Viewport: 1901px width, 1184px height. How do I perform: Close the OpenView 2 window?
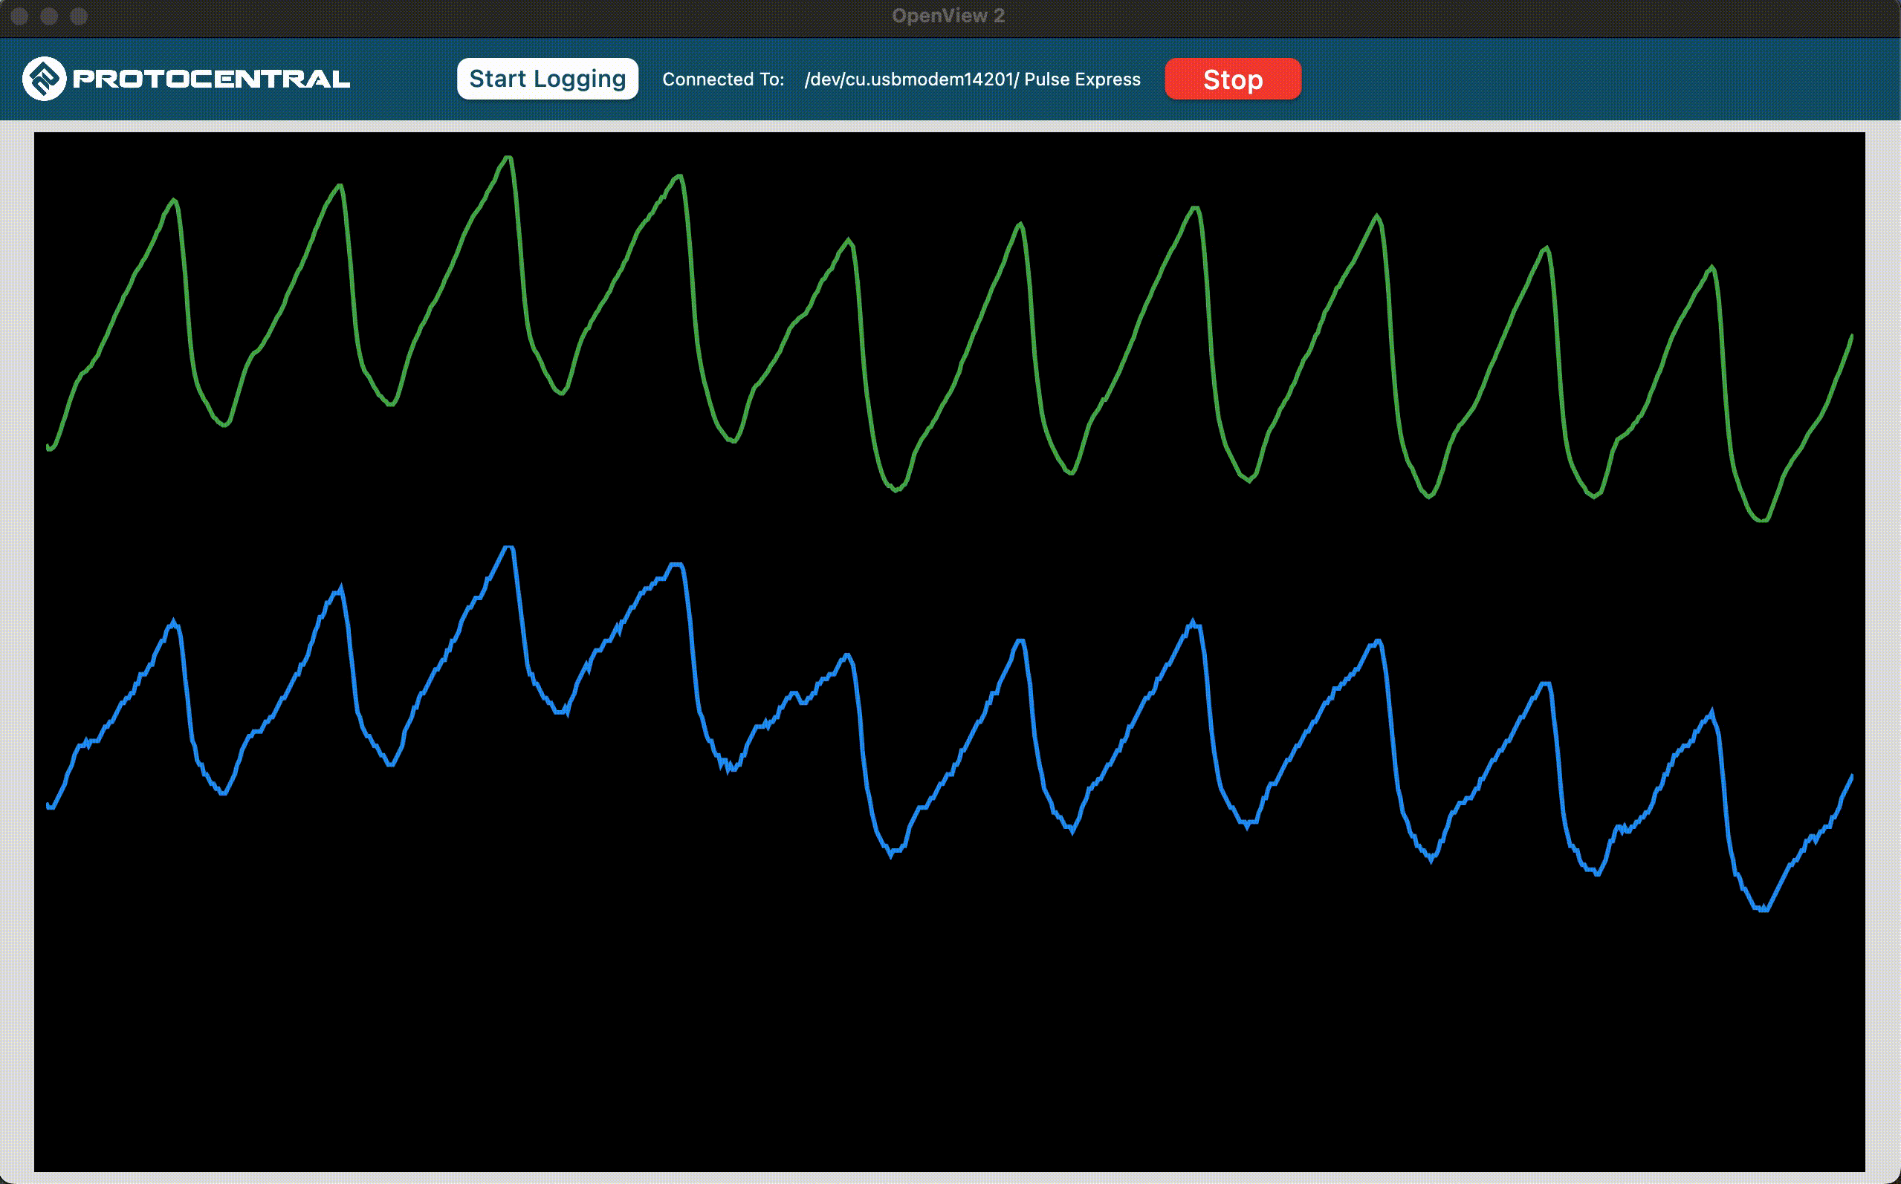pyautogui.click(x=19, y=16)
